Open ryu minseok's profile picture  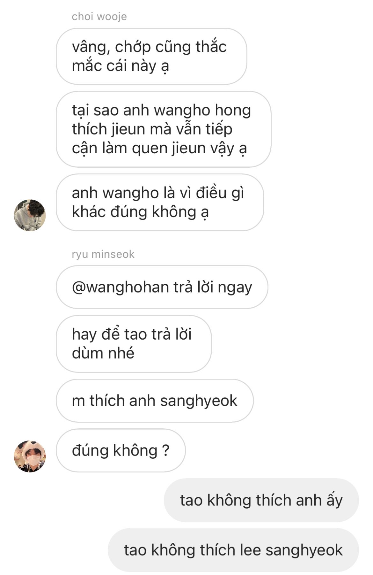tap(30, 456)
